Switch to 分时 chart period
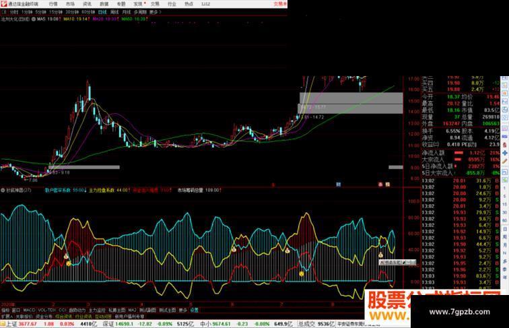This screenshot has height=328, width=509. (14, 12)
